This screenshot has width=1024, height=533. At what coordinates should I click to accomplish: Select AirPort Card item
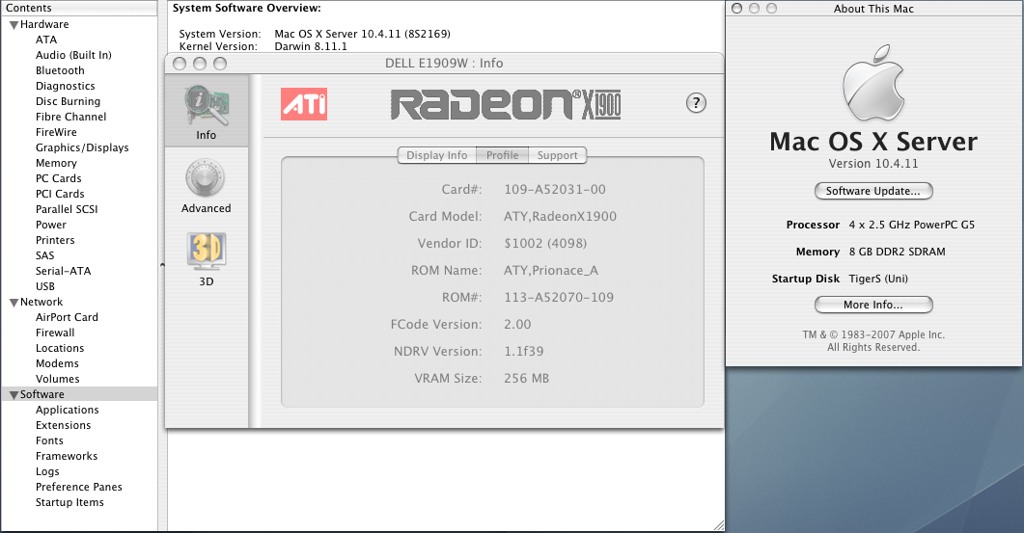68,318
